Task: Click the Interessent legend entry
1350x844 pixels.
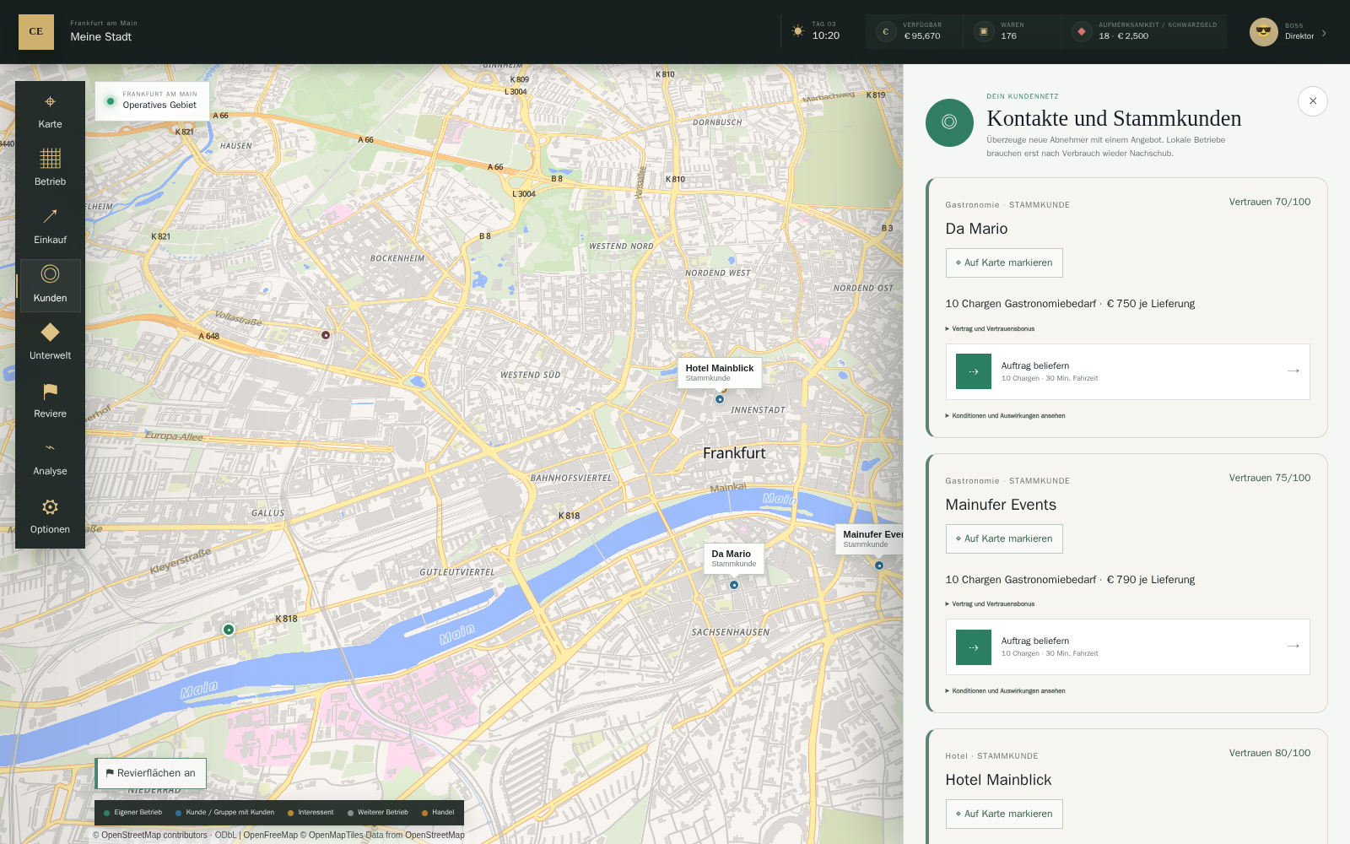Action: [x=310, y=813]
